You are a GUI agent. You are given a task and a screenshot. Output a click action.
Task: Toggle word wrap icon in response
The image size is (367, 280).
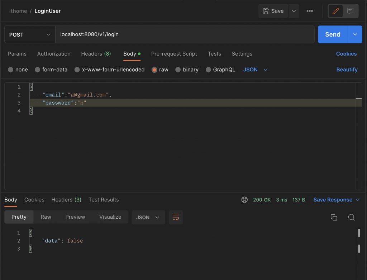176,217
